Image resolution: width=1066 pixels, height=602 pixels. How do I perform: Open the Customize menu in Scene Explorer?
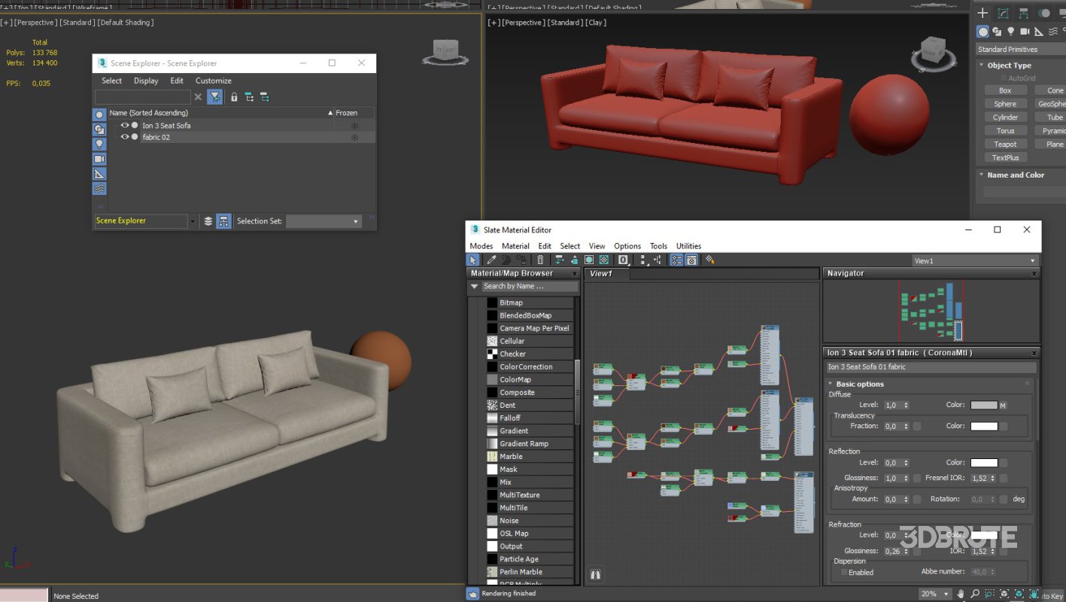[213, 81]
